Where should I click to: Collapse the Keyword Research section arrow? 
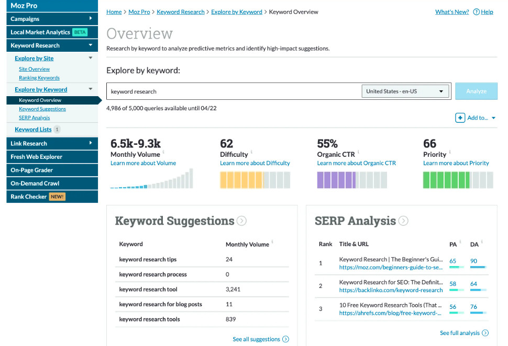91,45
